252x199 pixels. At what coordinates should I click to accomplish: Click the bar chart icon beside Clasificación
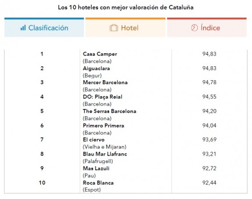pyautogui.click(x=23, y=28)
